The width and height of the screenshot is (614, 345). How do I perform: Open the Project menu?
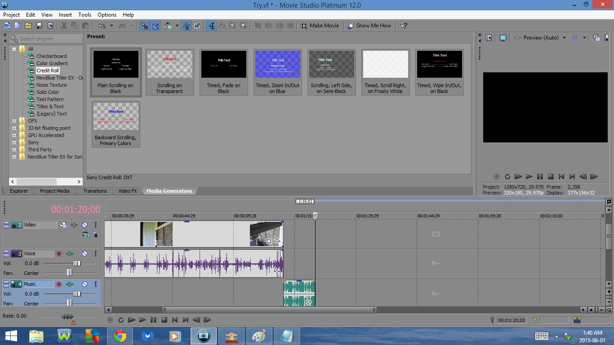coord(11,15)
